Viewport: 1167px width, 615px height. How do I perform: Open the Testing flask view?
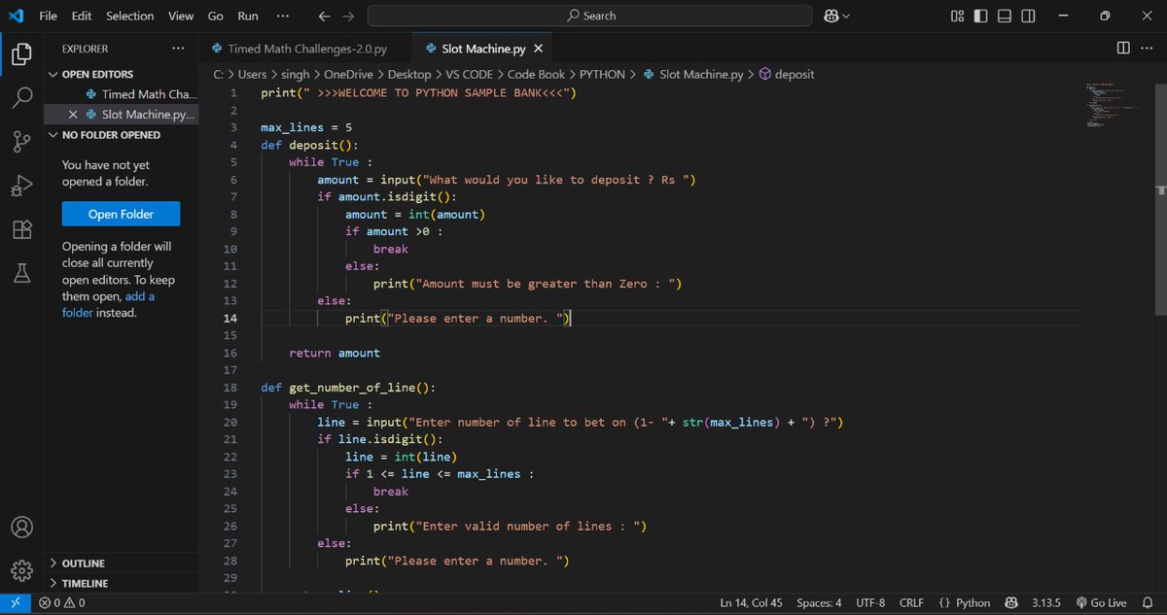click(21, 273)
